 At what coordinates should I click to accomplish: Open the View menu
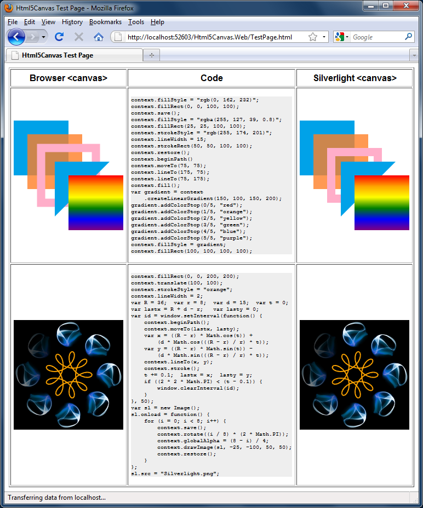pyautogui.click(x=48, y=22)
